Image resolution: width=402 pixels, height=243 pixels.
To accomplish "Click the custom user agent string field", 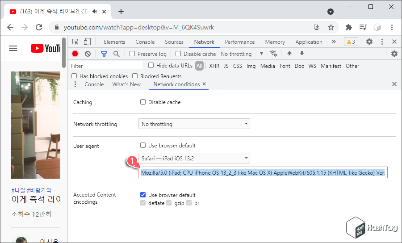I will (263, 172).
